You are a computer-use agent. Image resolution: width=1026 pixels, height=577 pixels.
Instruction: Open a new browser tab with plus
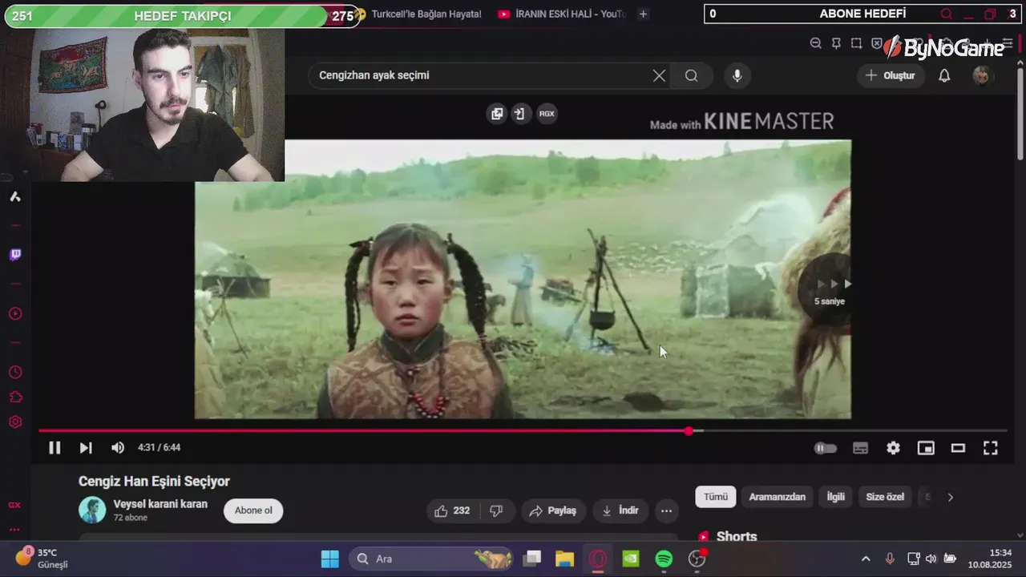(643, 14)
